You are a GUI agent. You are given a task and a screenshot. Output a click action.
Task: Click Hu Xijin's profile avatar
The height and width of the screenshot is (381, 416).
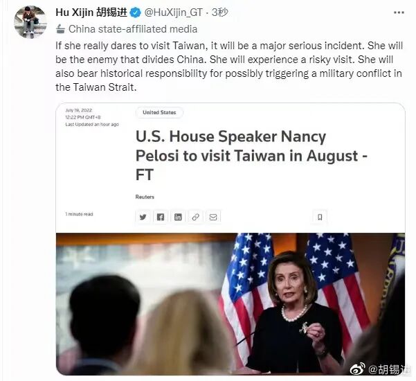30,21
